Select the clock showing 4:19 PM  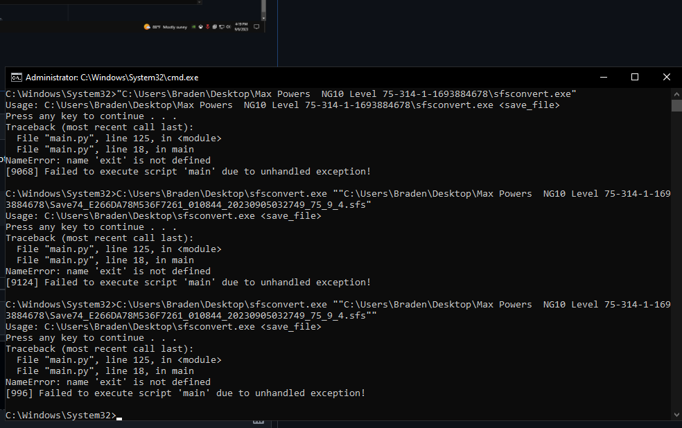(x=241, y=26)
